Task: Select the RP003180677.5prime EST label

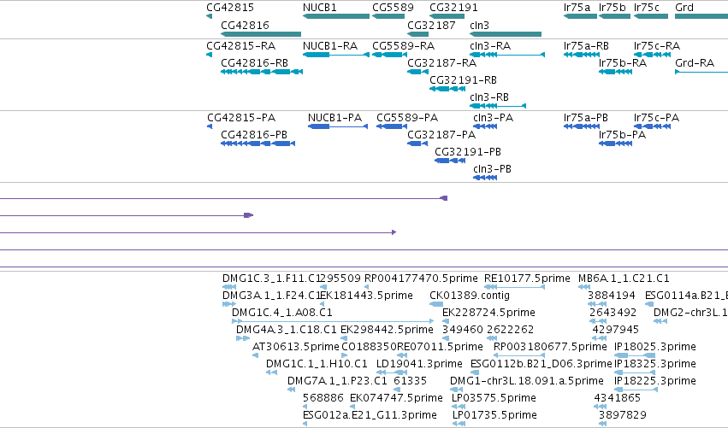Action: pyautogui.click(x=550, y=347)
